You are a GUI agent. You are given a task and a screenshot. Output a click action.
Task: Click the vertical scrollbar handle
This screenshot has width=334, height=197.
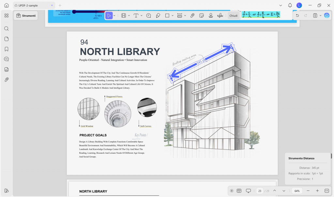pos(331,156)
